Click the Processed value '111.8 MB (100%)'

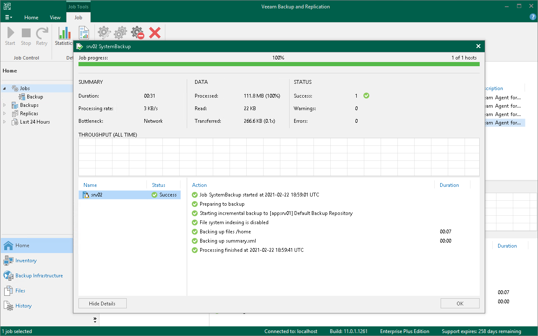coord(262,96)
